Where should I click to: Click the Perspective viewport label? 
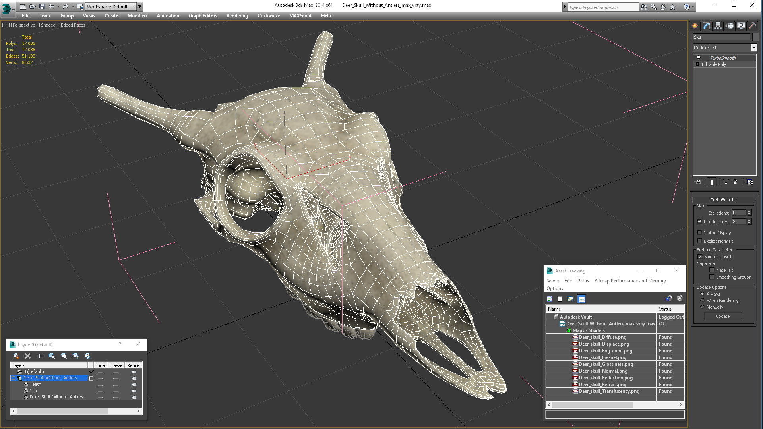point(24,25)
